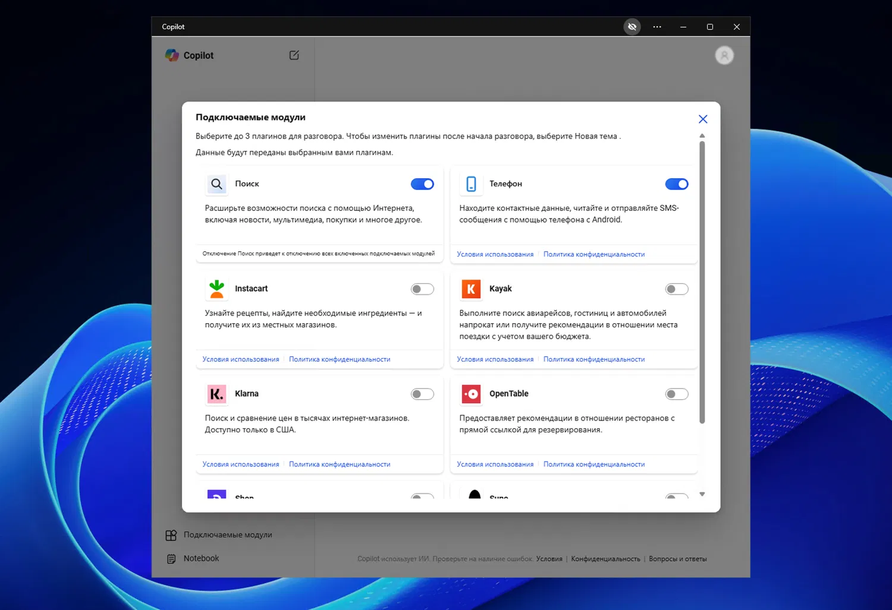
Task: Enable the Instacart plugin toggle
Action: [422, 289]
